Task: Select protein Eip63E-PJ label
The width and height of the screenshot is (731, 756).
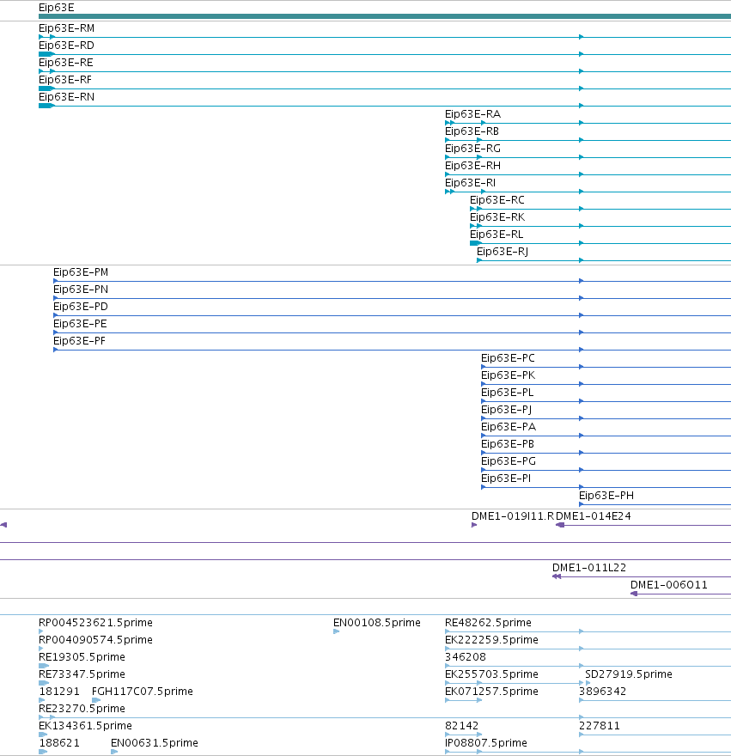Action: pyautogui.click(x=506, y=410)
